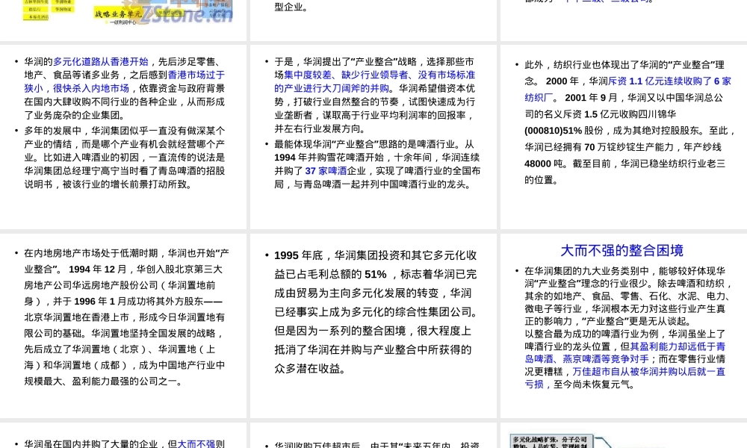Image resolution: width=747 pixels, height=448 pixels.
Task: Click the blue line '集中度较差、缺少行业领导者、没有市场标准'
Action: click(379, 75)
